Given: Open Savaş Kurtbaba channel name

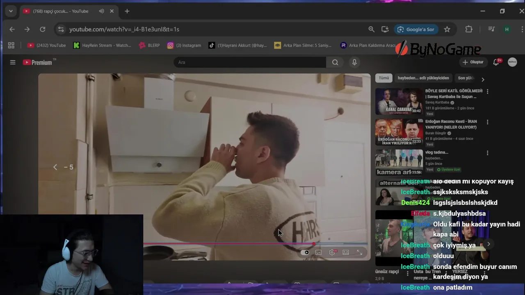Looking at the screenshot, I should 437,102.
